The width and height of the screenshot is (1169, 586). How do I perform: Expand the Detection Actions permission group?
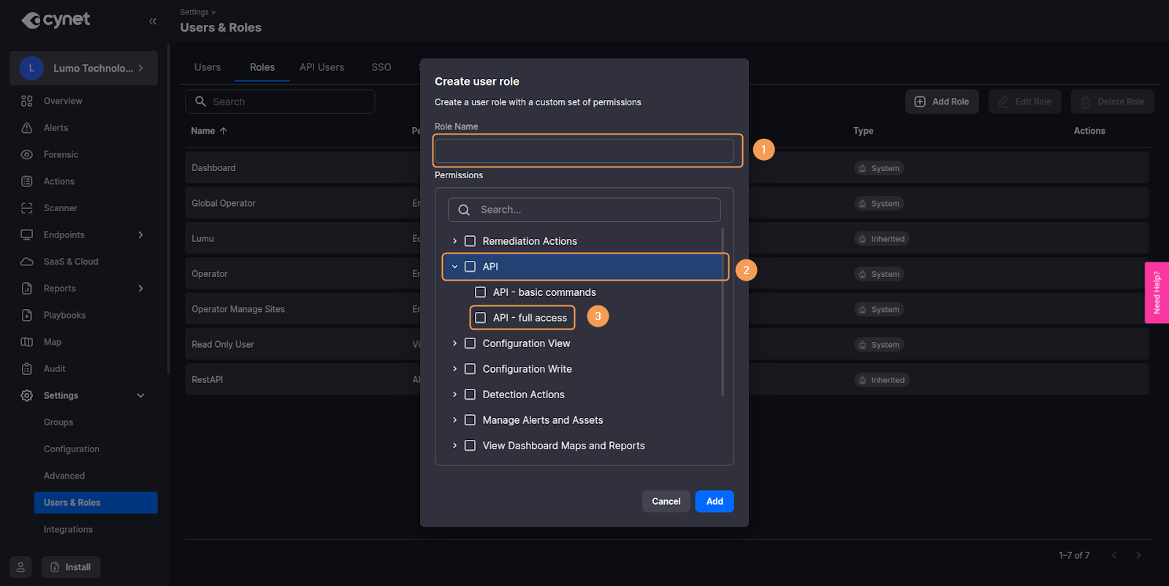pos(454,395)
